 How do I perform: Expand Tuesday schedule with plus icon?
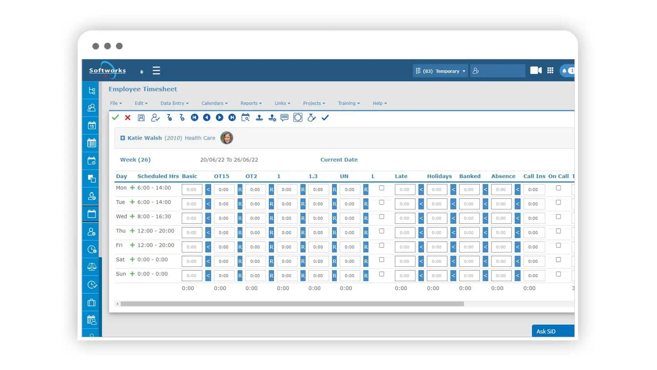point(132,202)
